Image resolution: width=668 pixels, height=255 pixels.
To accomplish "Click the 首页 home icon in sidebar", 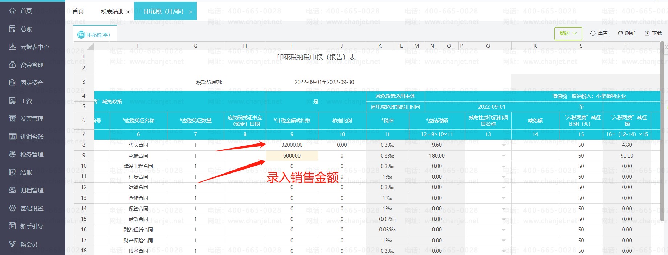I will pos(12,11).
